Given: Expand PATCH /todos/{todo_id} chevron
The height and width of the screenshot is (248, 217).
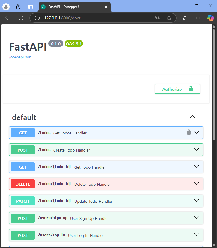Looking at the screenshot, I should tap(196, 201).
